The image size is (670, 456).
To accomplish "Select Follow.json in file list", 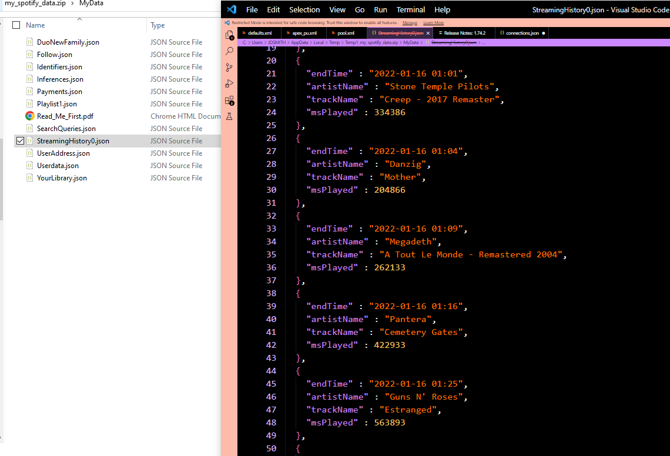I will (x=54, y=54).
